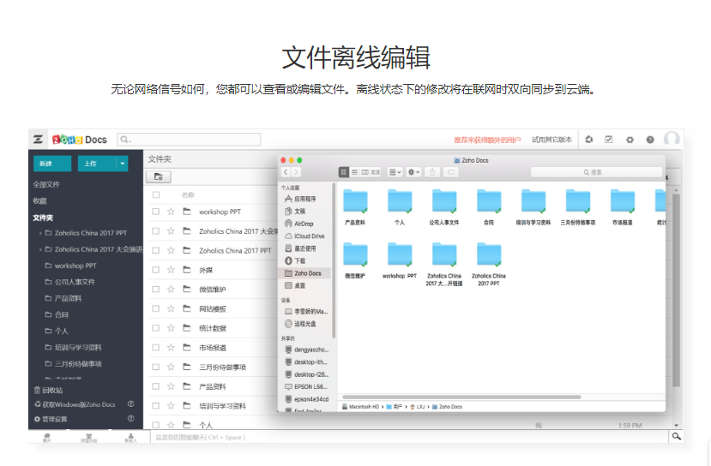Open the user profile avatar
Image resolution: width=711 pixels, height=466 pixels.
672,139
